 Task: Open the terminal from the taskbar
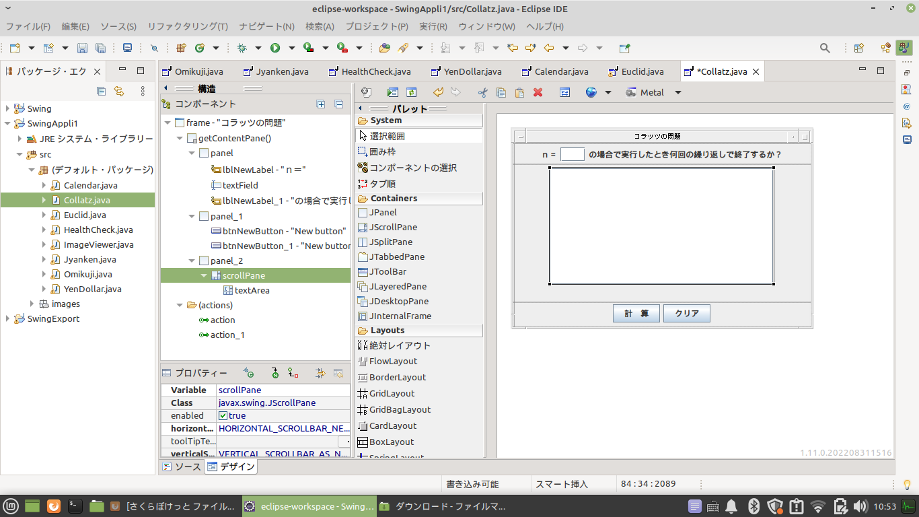click(75, 506)
